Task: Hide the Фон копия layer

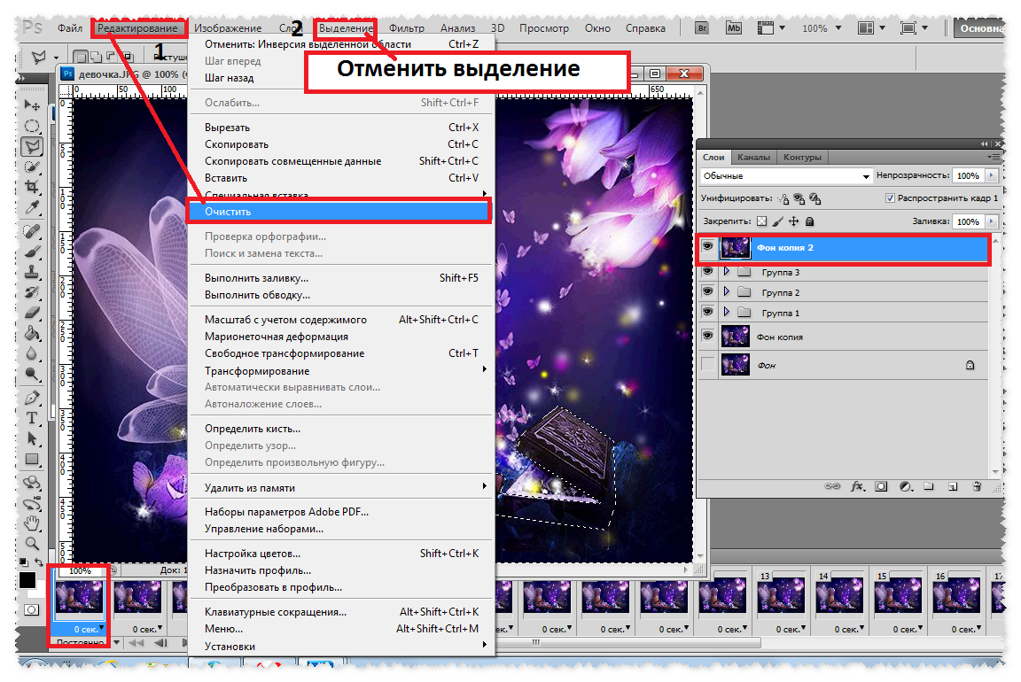Action: 708,336
